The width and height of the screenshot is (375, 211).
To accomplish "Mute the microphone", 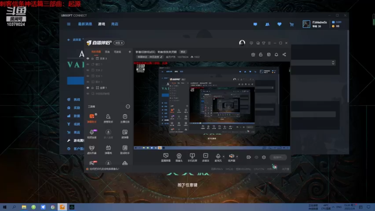I will point(218,158).
